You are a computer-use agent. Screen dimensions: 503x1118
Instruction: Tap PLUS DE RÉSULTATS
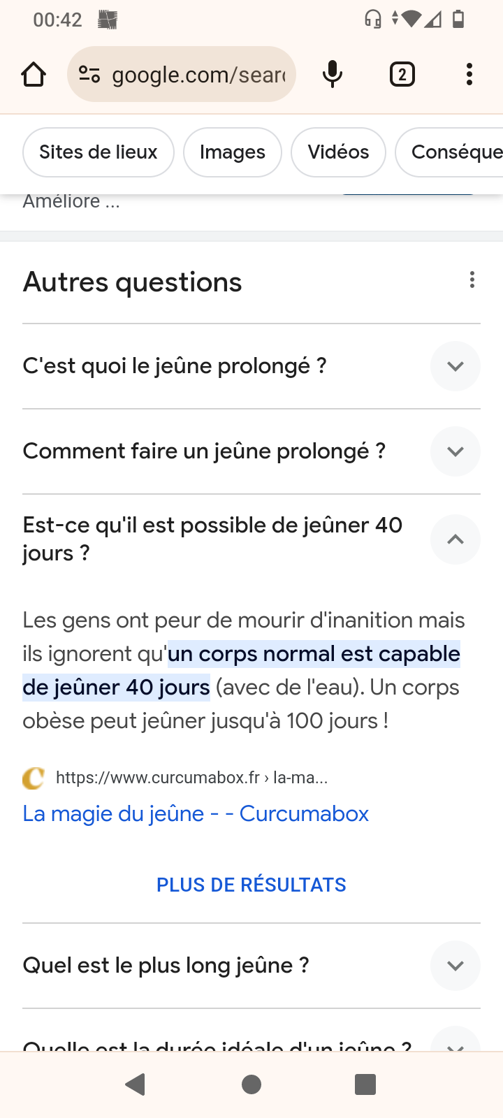(251, 885)
